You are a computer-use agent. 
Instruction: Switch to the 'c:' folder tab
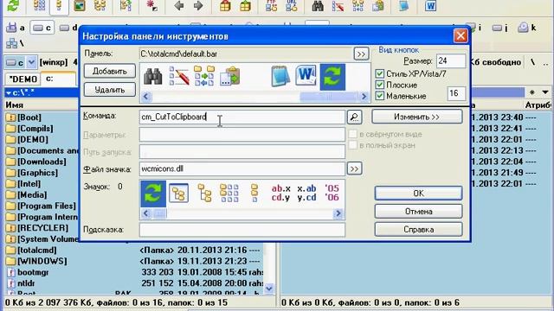58,79
